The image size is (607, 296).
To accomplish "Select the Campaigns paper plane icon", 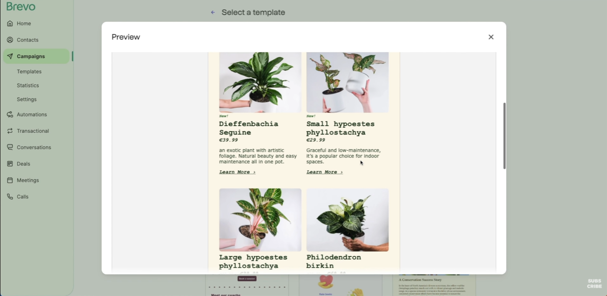I will [x=10, y=56].
